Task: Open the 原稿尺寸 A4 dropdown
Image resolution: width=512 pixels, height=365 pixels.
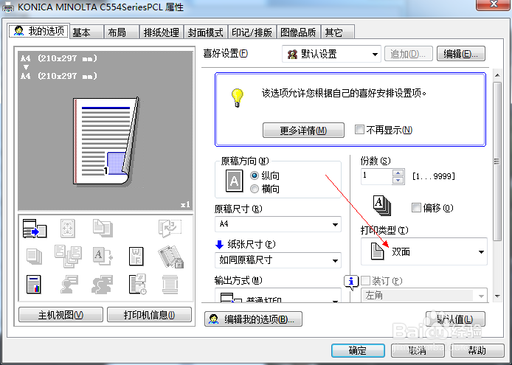Action: [278, 224]
